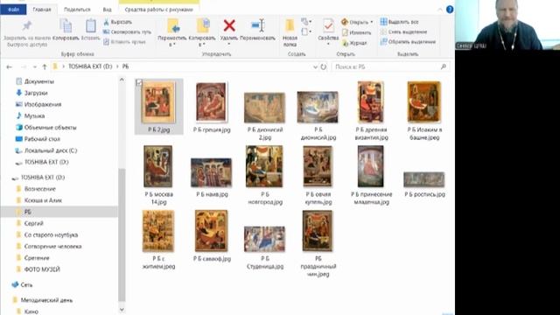Select Р Б роспись.jpg file
560x315 pixels.
(424, 184)
